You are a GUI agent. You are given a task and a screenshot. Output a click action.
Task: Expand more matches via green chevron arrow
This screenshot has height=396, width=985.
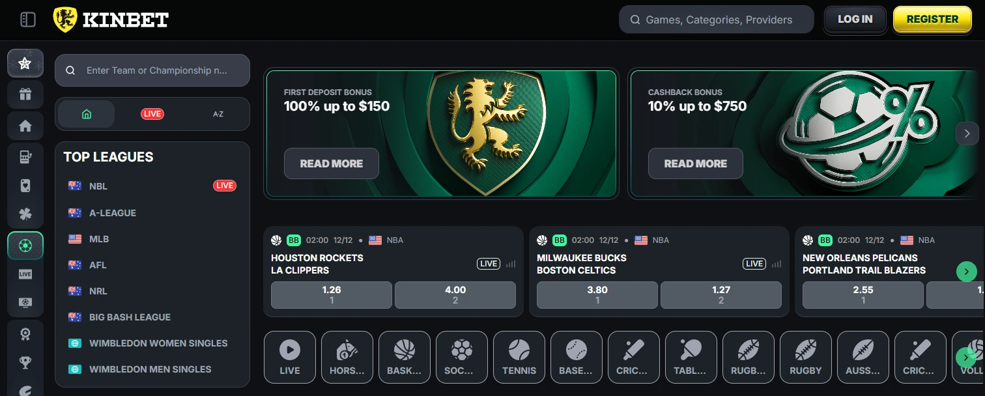click(967, 272)
